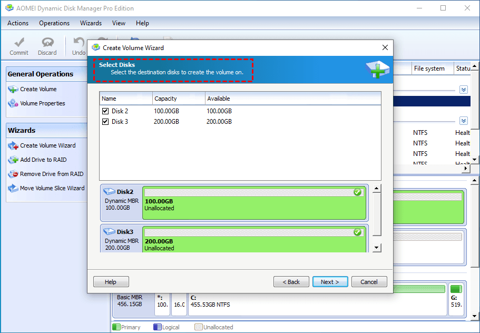Collapse the second section chevron in volume list
480x333 pixels.
[x=464, y=121]
